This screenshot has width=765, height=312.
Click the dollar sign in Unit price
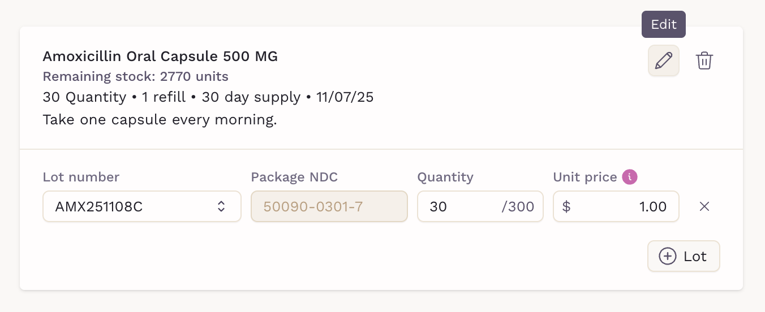click(566, 207)
